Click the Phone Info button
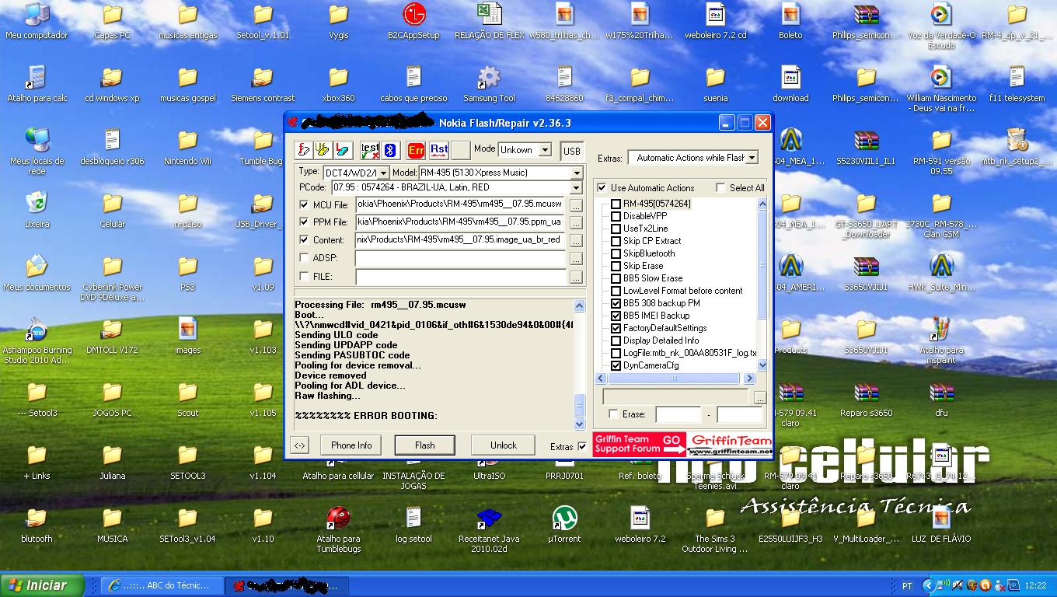This screenshot has width=1057, height=597. click(x=351, y=445)
